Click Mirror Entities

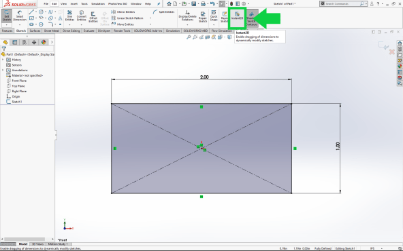click(x=123, y=12)
